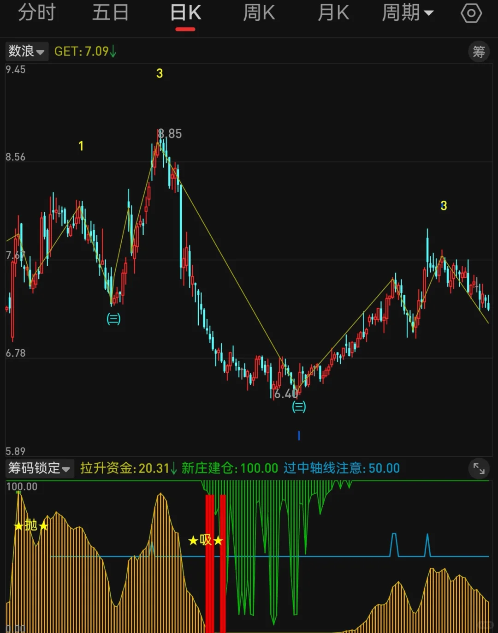
Task: Click the ★抛★ sell signal marker
Action: (30, 526)
